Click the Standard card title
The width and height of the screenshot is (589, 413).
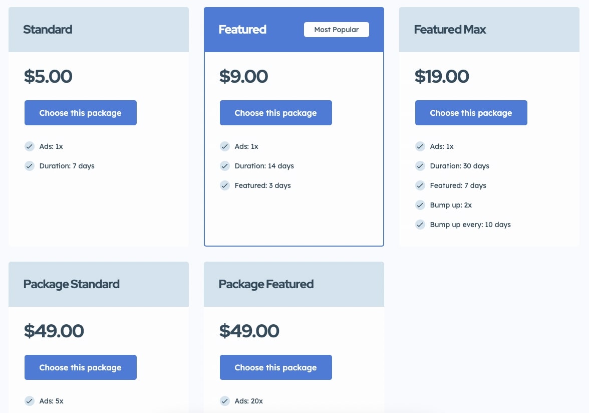point(48,29)
